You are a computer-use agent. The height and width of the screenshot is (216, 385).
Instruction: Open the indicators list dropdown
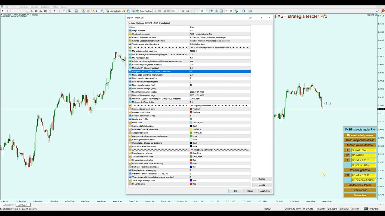[x=239, y=11]
